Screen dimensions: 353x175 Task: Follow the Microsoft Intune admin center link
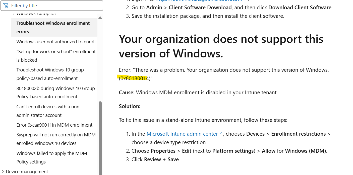click(182, 134)
